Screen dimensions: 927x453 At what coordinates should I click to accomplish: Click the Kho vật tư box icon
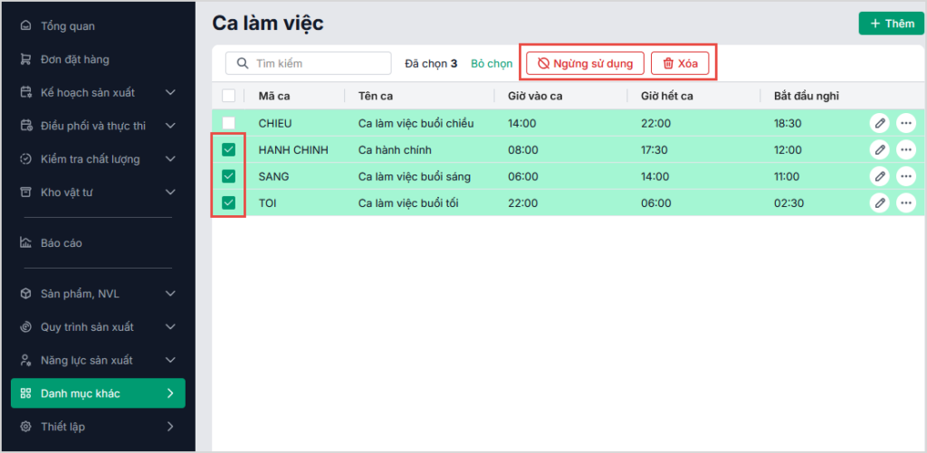point(25,192)
